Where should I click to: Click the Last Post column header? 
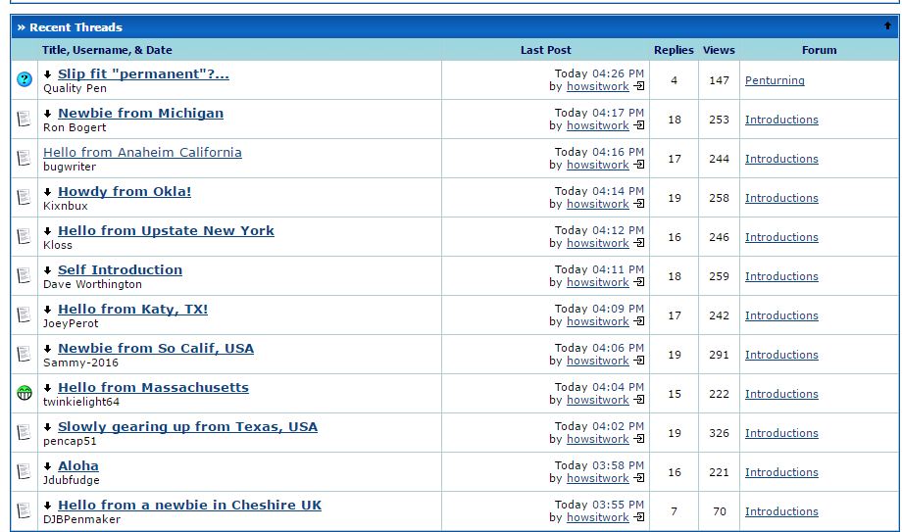tap(545, 50)
